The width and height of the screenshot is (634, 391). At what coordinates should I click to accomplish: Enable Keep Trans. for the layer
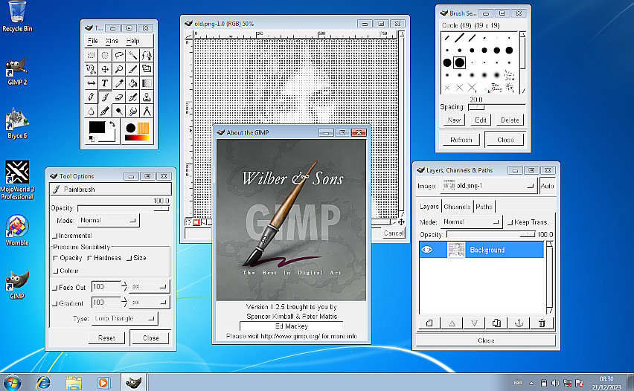pyautogui.click(x=510, y=222)
